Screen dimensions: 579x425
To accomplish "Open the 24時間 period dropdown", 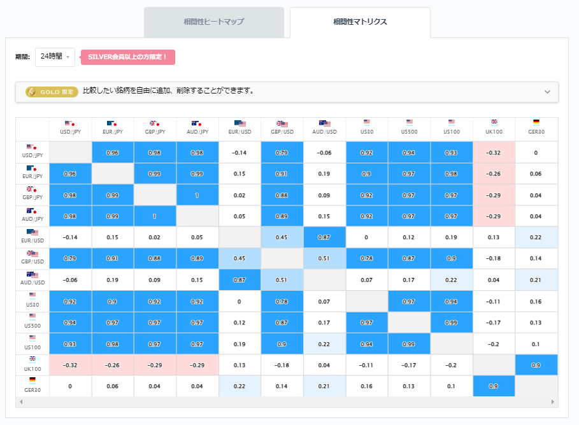I will coord(55,57).
